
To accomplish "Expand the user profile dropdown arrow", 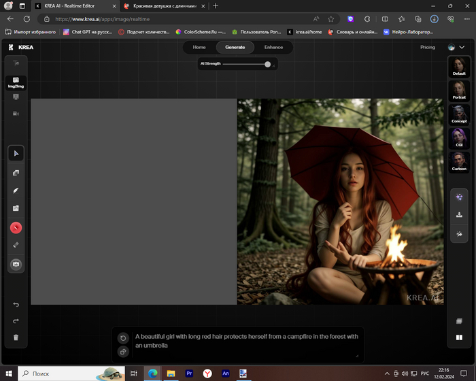I will pyautogui.click(x=462, y=48).
